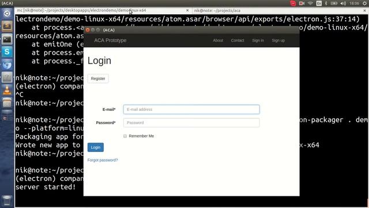Follow the Forgot password? link
The width and height of the screenshot is (369, 208).
pyautogui.click(x=103, y=160)
